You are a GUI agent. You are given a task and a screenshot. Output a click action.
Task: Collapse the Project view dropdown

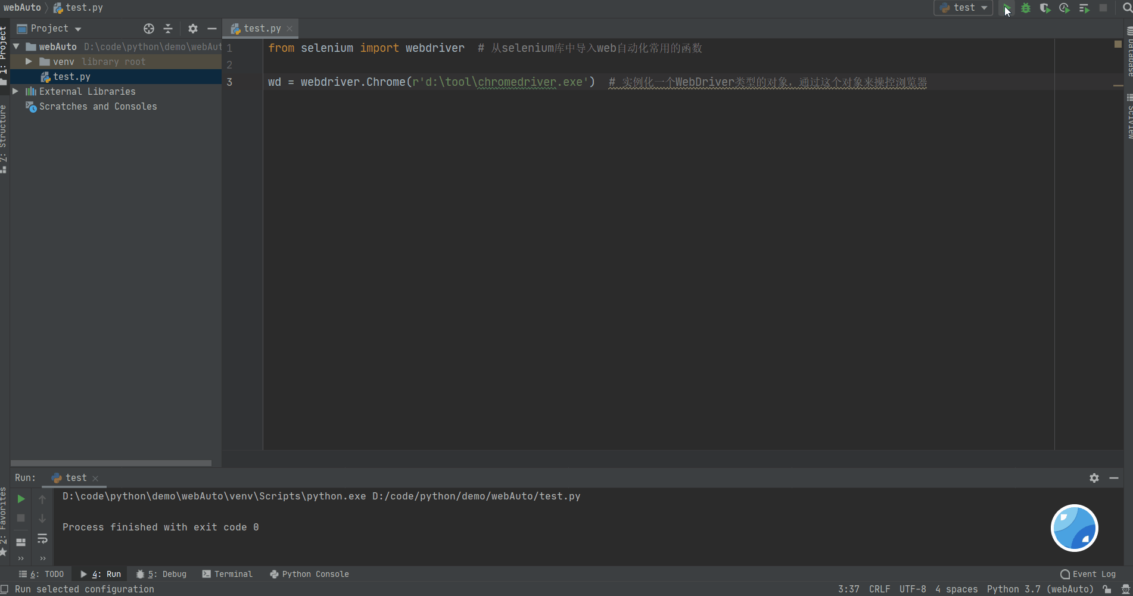tap(77, 28)
